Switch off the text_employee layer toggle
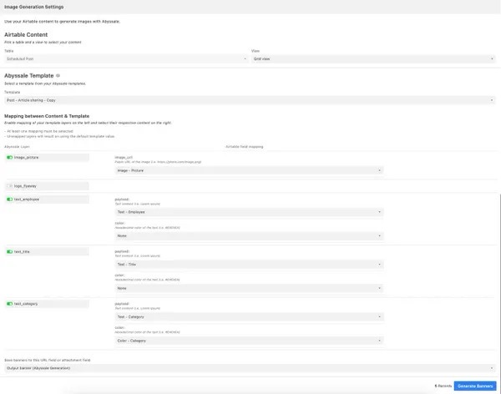This screenshot has width=501, height=394. pos(9,199)
